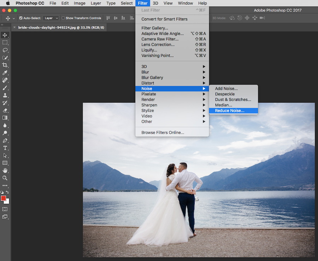Select the Zoom tool

coord(5,178)
